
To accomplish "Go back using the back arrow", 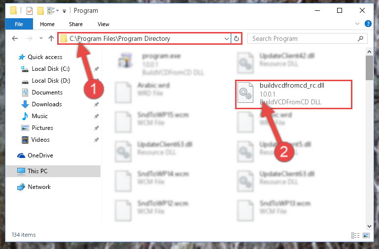I will click(15, 38).
